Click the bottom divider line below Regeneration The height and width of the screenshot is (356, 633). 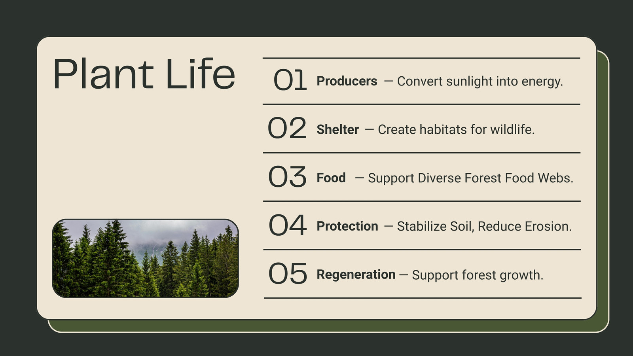(x=423, y=298)
